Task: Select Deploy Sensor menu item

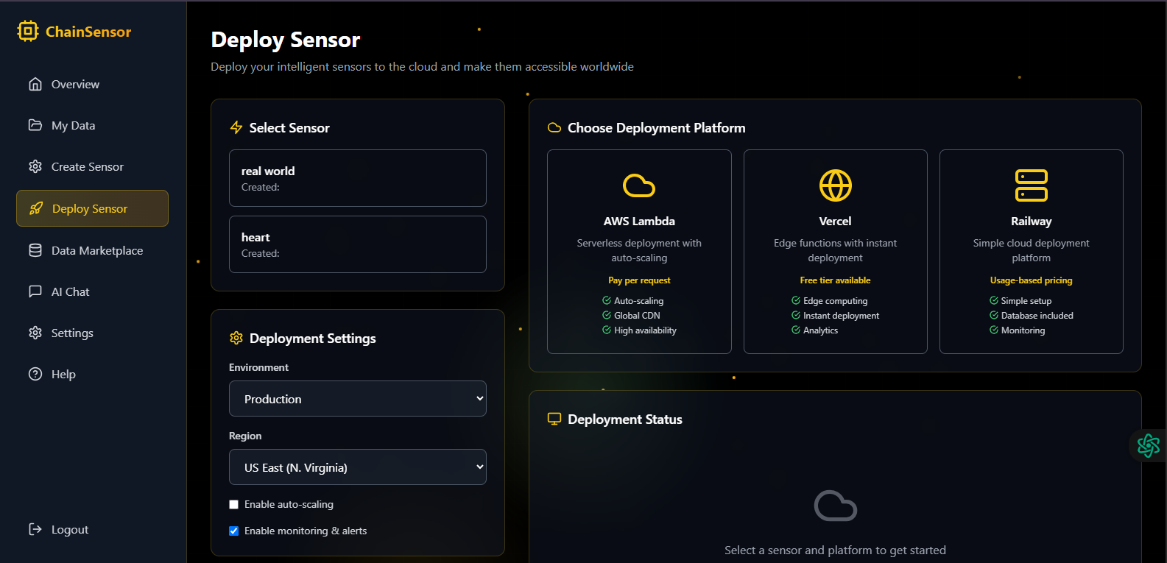Action: 92,208
